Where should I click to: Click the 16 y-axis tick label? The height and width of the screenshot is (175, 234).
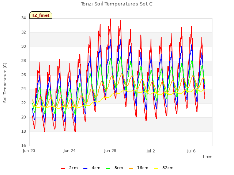(x=23, y=145)
